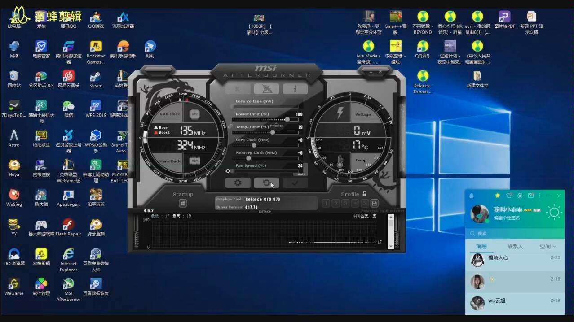Toggle the power and temp limit link icon
Viewport: 574px width, 322px height.
coord(230,127)
